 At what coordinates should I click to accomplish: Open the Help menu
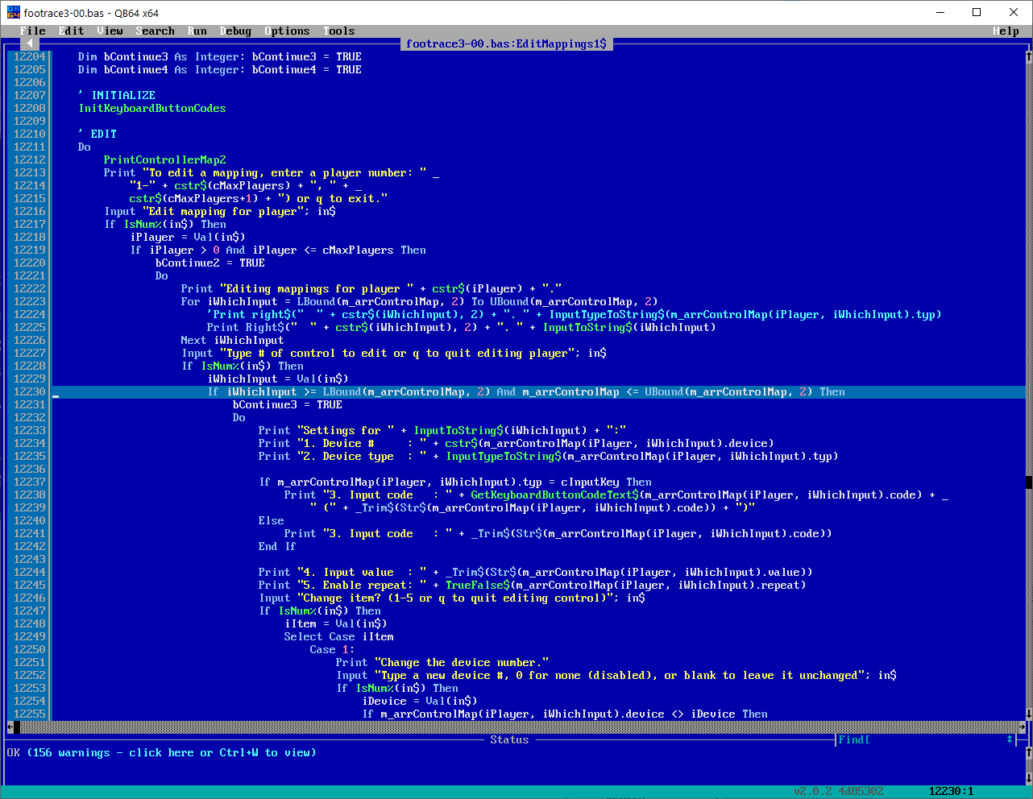point(1006,31)
